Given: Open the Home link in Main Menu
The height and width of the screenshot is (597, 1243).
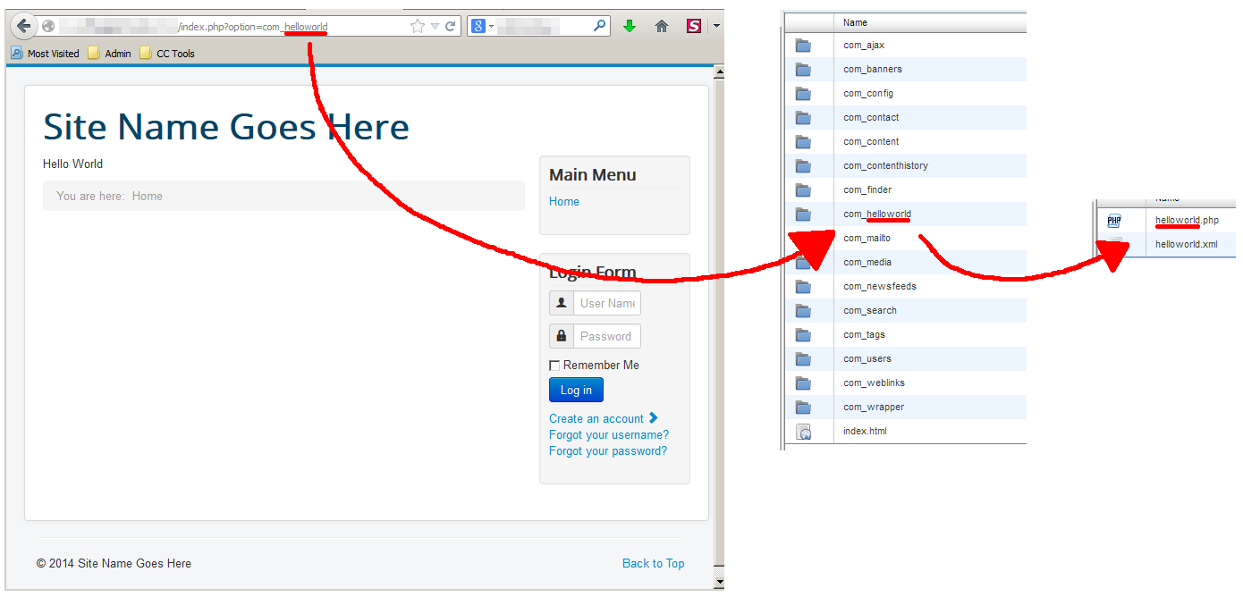Looking at the screenshot, I should point(564,201).
